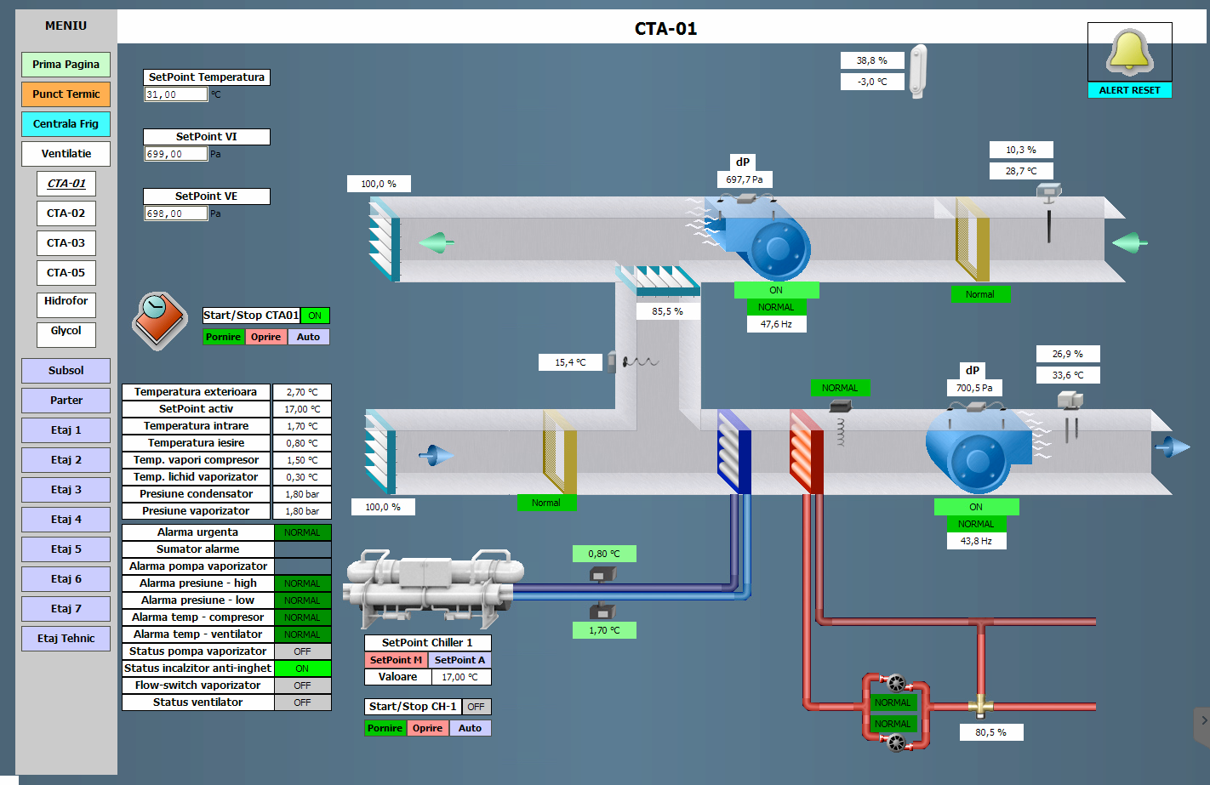The image size is (1210, 785).
Task: Click the upper duct yellow filter
Action: pyautogui.click(x=972, y=239)
